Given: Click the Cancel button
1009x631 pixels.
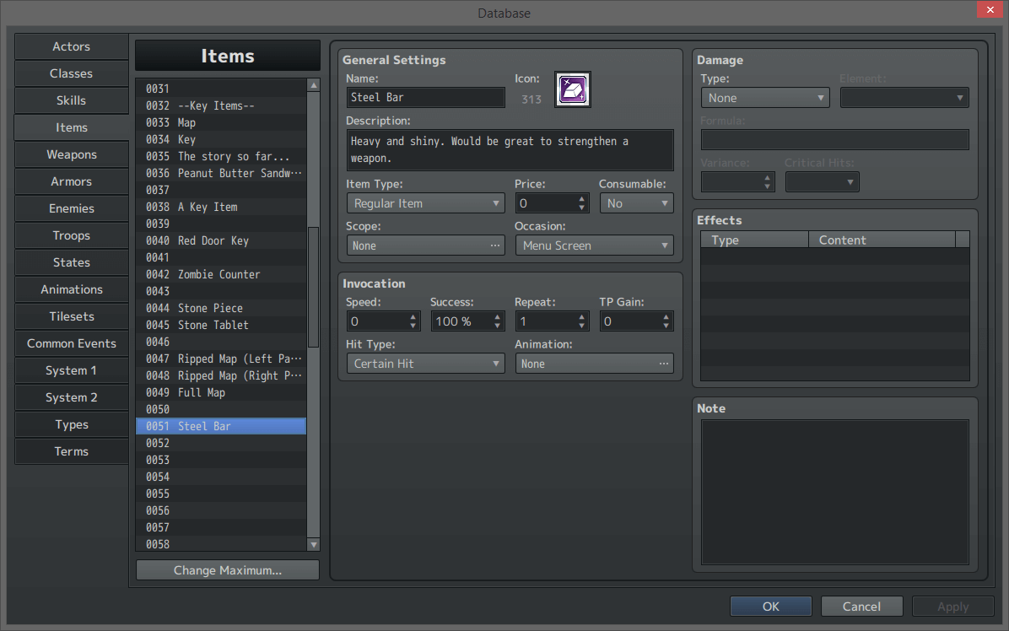Looking at the screenshot, I should (861, 607).
